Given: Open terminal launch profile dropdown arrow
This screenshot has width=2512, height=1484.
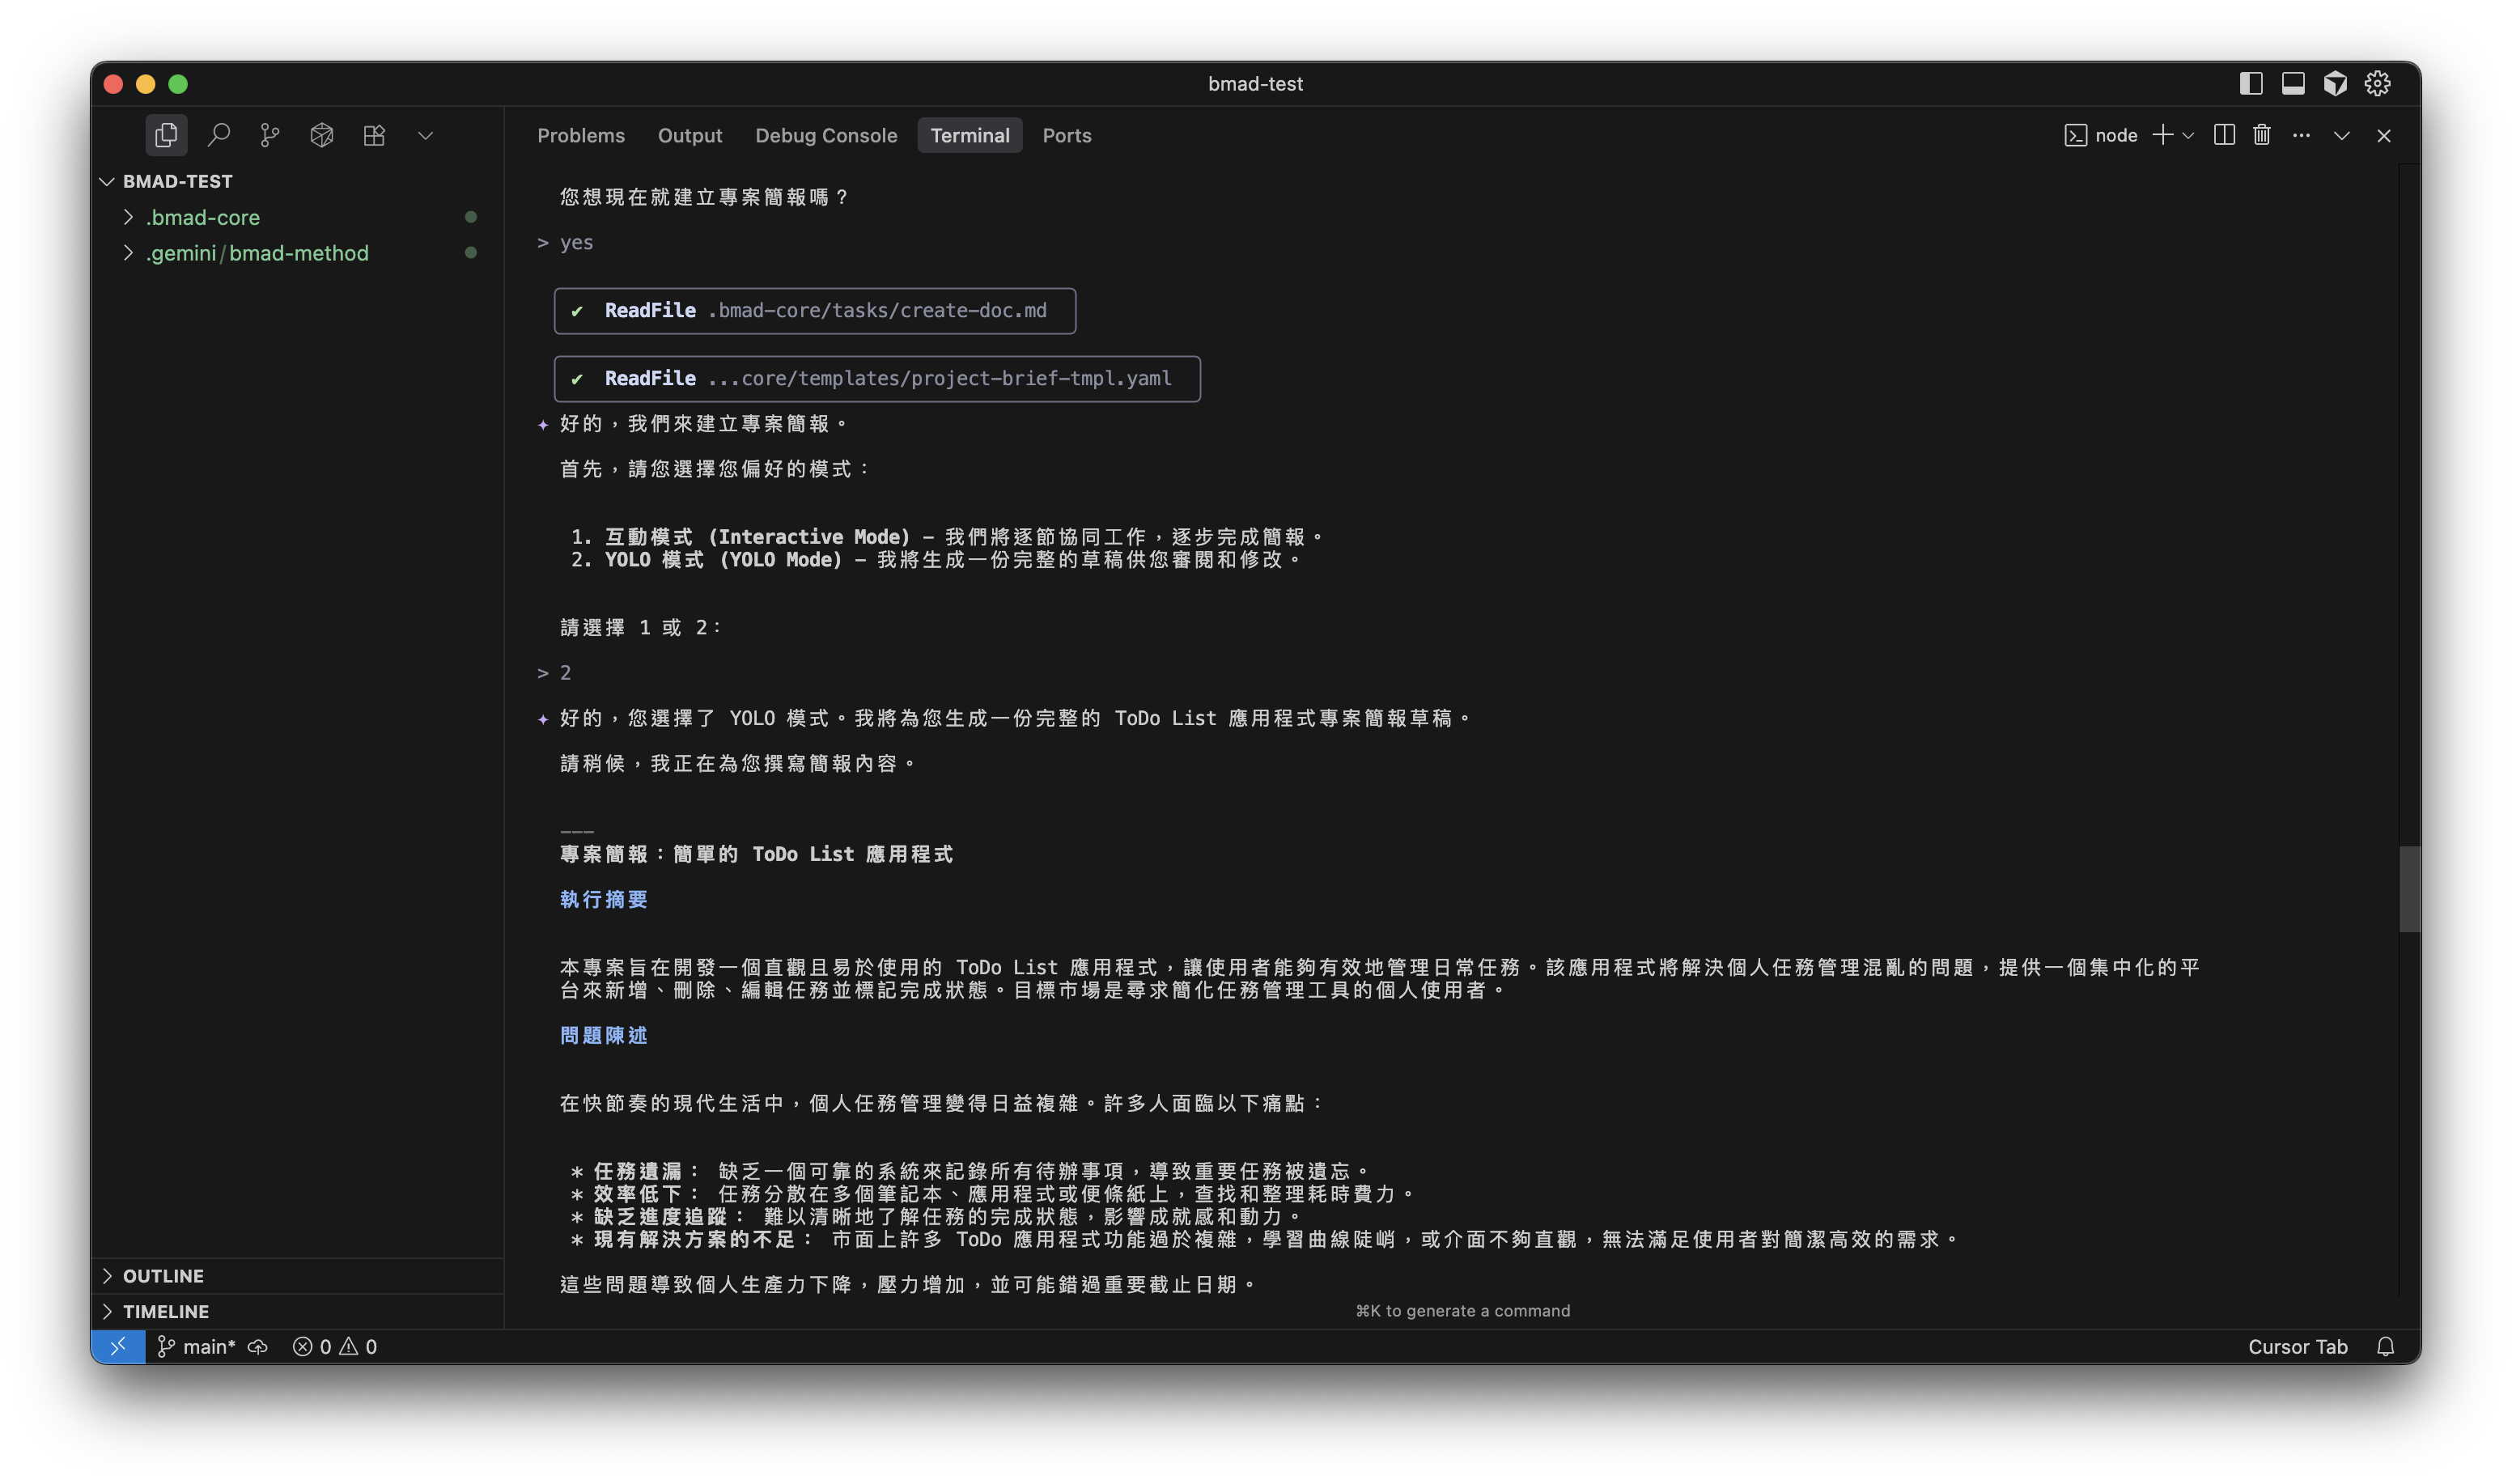Looking at the screenshot, I should click(x=2188, y=136).
